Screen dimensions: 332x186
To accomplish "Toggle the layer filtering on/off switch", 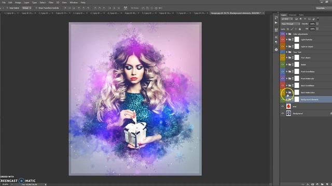I will (x=318, y=19).
